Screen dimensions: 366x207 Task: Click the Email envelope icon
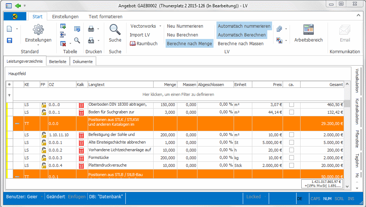[x=345, y=30]
